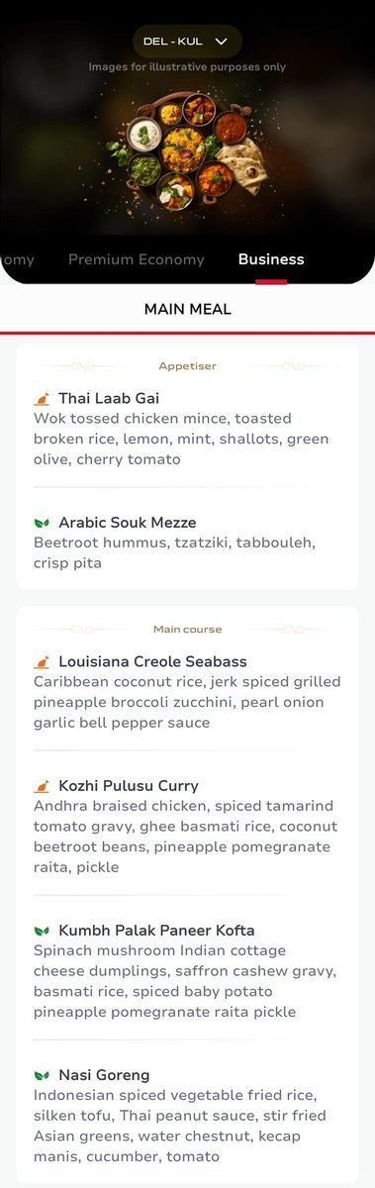Screen dimensions: 375x1188
Task: Click the non-veg icon beside Louisiana Creole Seabass
Action: coord(42,661)
